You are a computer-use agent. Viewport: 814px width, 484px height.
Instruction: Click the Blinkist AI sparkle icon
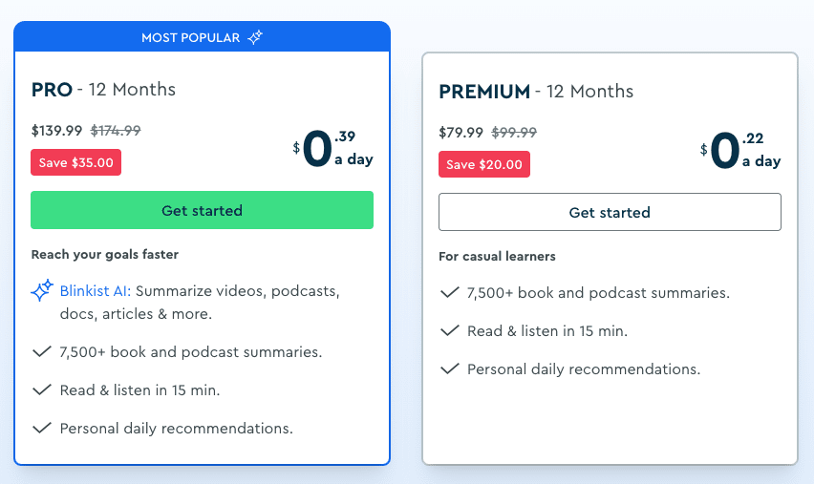coord(42,291)
